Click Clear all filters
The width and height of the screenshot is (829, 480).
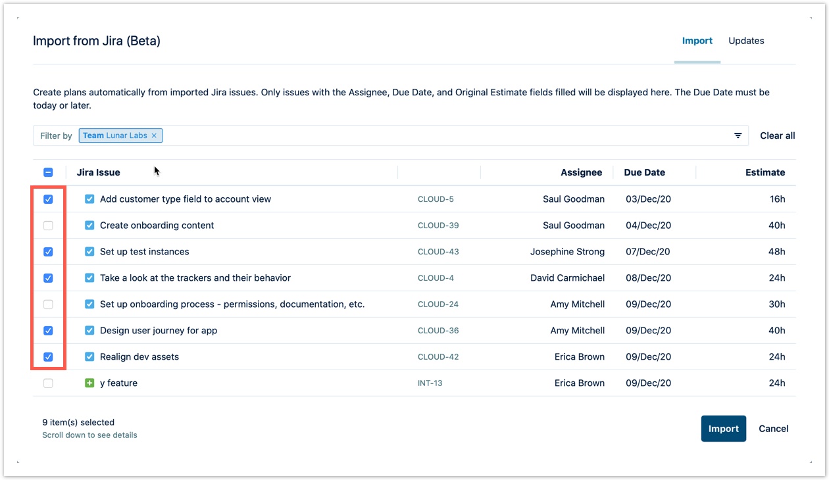(x=777, y=135)
